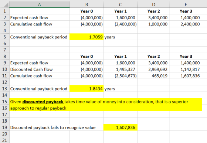The image size is (207, 143).
Task: Select the 1,600,000 cell in row 2
Action: pyautogui.click(x=121, y=18)
